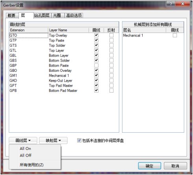193x175 pixels.
Task: Uncheck plot checkbox for Top Overlay
Action: pyautogui.click(x=96, y=35)
